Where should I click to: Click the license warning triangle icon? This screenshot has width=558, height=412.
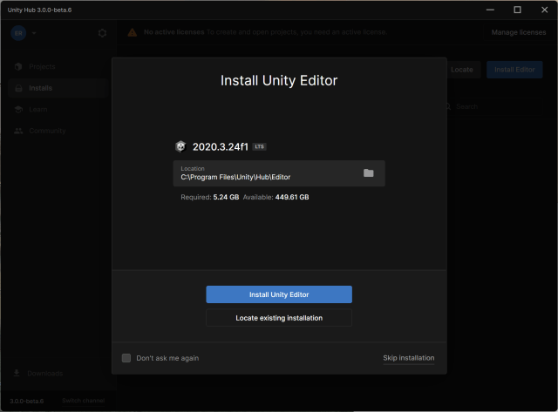(x=132, y=32)
